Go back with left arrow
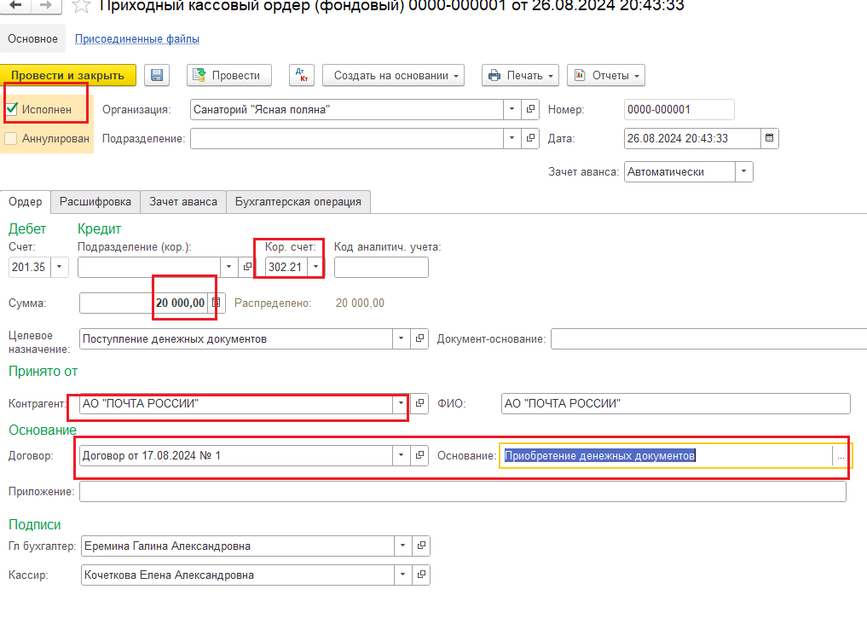This screenshot has width=867, height=624. tap(15, 5)
